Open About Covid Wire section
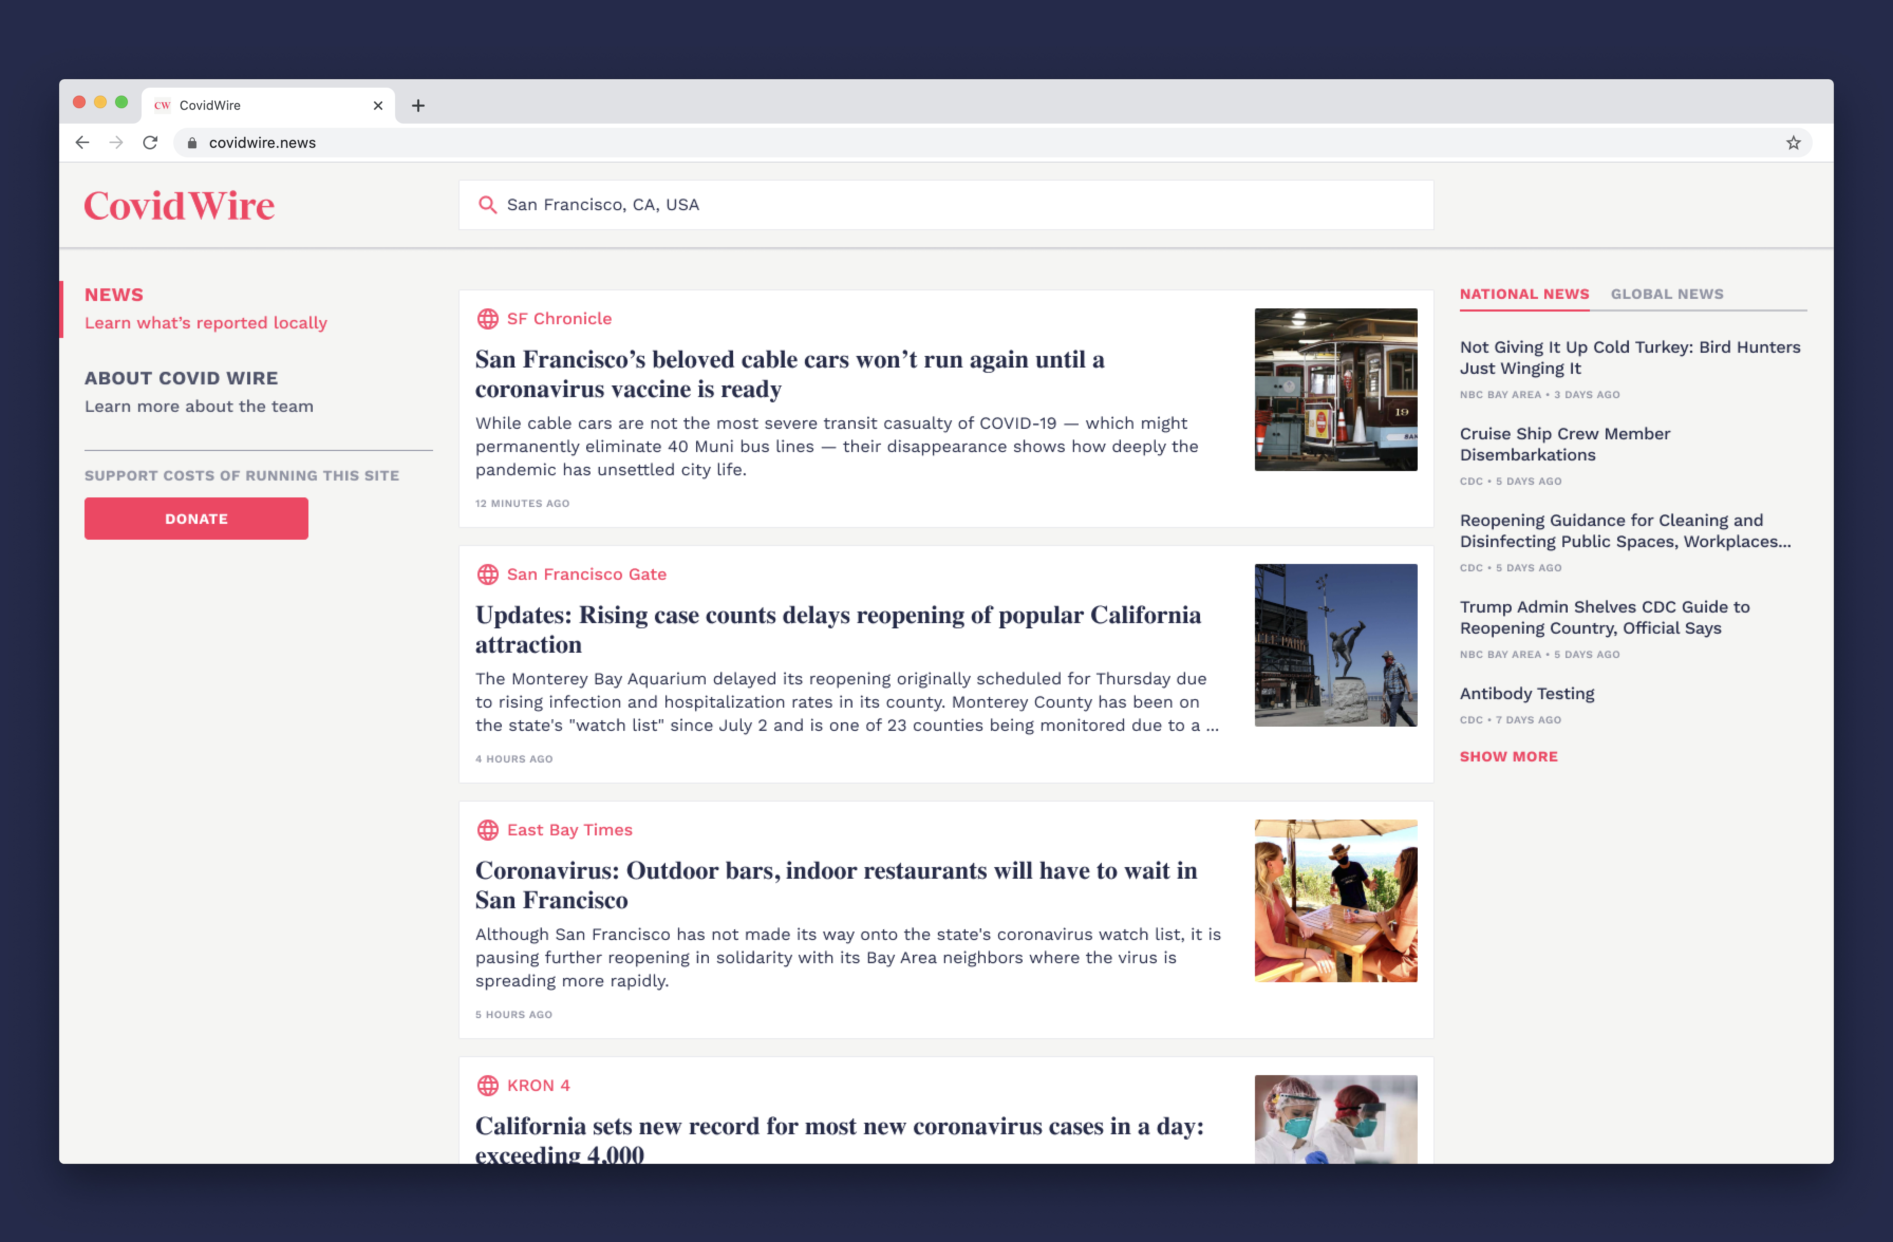 point(181,378)
